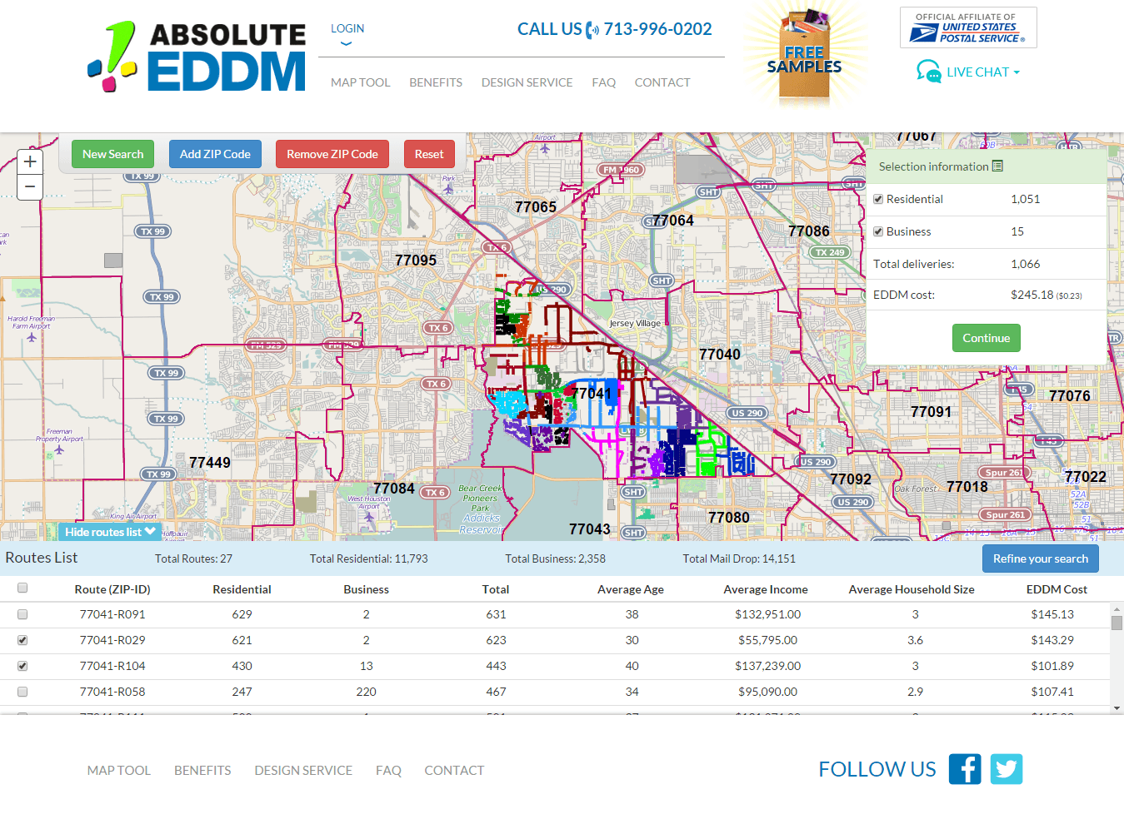Uncheck Residential in Selection information
The height and width of the screenshot is (829, 1124).
[x=877, y=198]
